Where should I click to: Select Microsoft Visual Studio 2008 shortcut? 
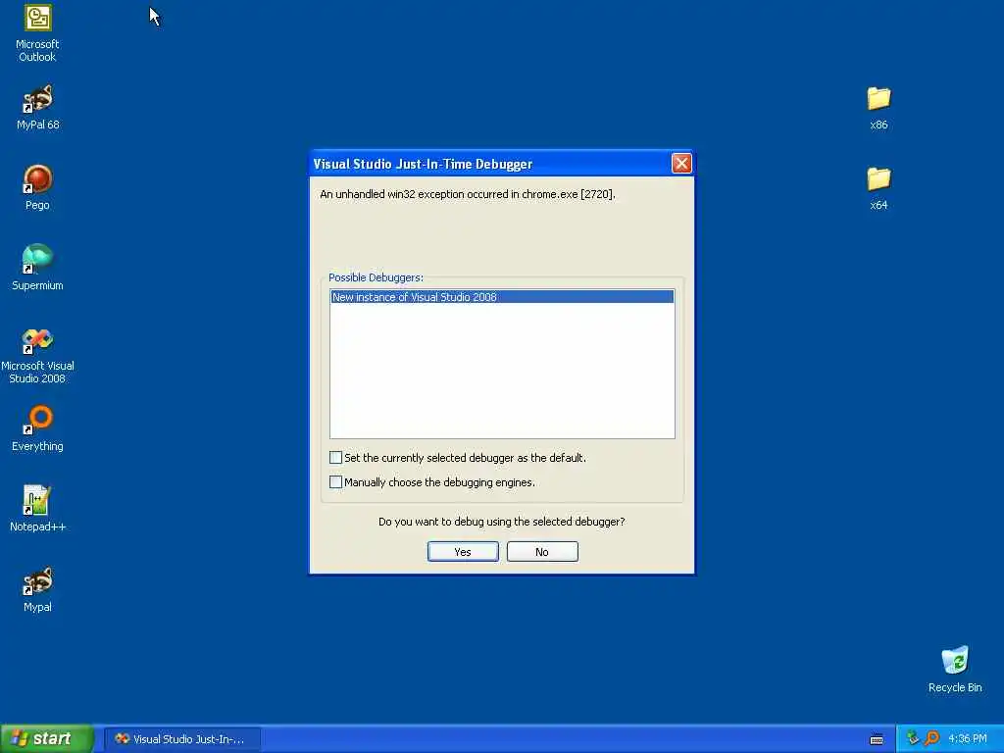[x=37, y=356]
